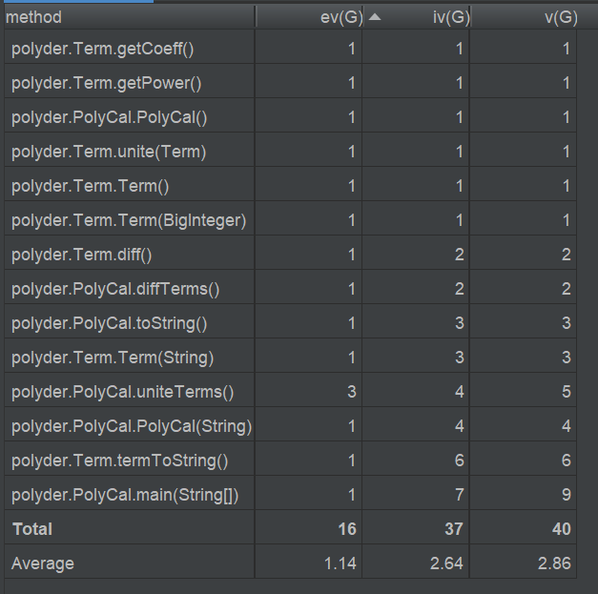Click the iv(G) value 4 for PolyCal(String)
598x594 pixels.
coord(460,426)
